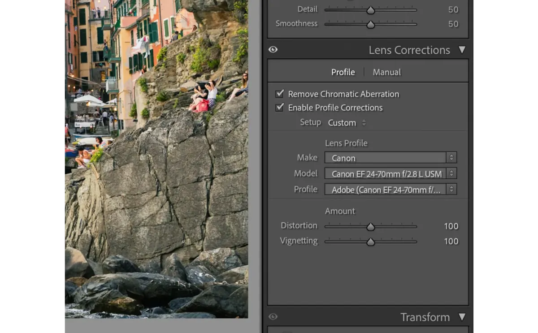Move the Vignetting slider handle

(x=370, y=242)
